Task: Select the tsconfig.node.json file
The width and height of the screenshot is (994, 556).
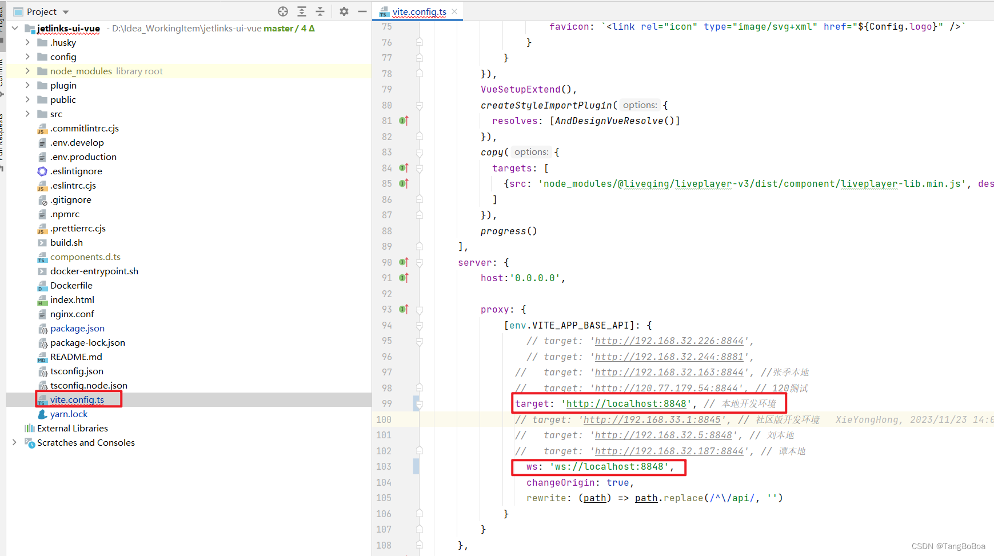Action: point(89,385)
